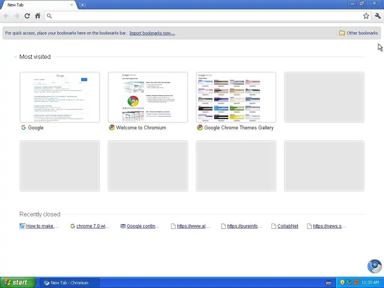Click the forward navigation arrow
The height and width of the screenshot is (288, 384).
16,16
